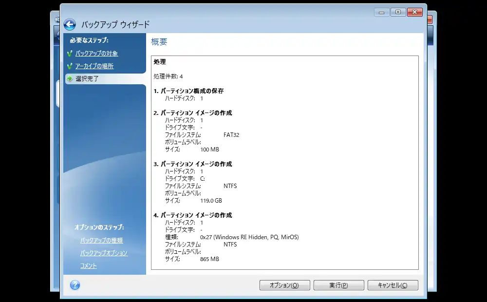Click the green checkmark beside バックアップの対象
Image resolution: width=487 pixels, height=302 pixels.
[70, 54]
